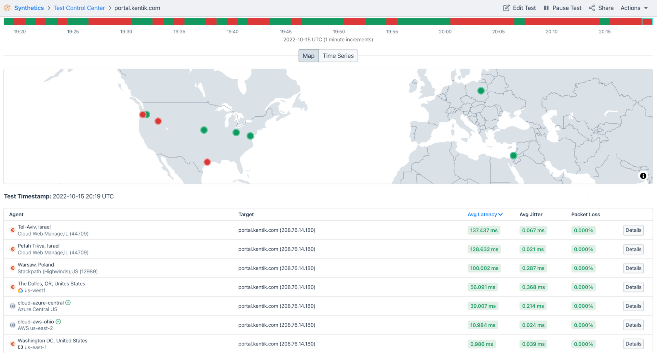
Task: Click the chip icon beside cloud-azure-central
Action: coord(12,306)
